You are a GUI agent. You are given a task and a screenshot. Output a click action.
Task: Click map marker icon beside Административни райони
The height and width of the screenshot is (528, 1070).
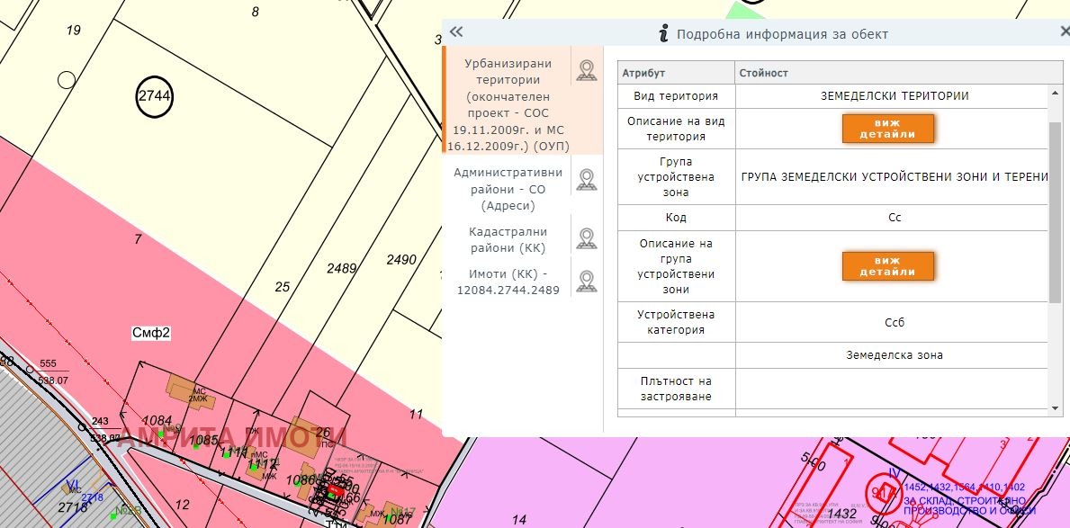(x=587, y=180)
